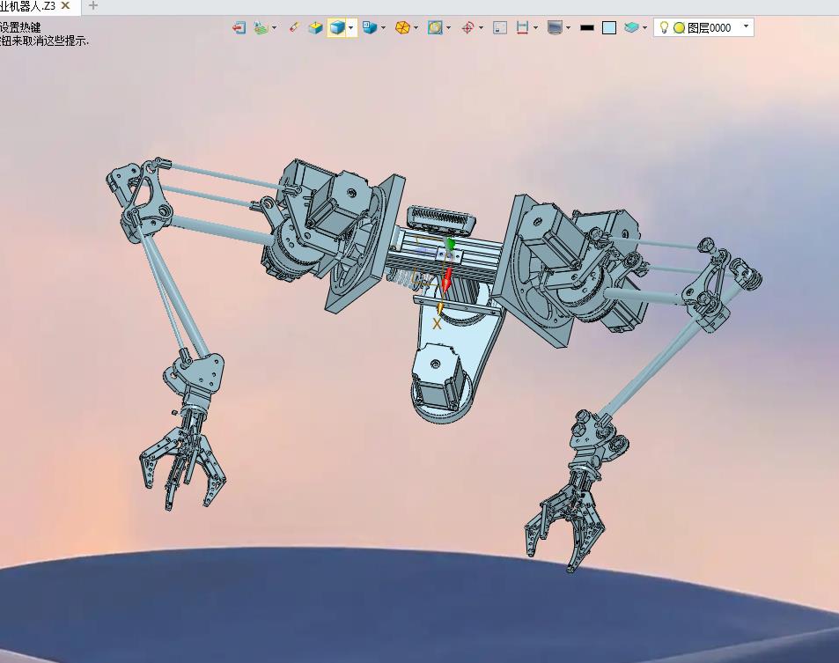Expand the view-orientation cube dropdown
The width and height of the screenshot is (839, 663).
click(x=383, y=28)
